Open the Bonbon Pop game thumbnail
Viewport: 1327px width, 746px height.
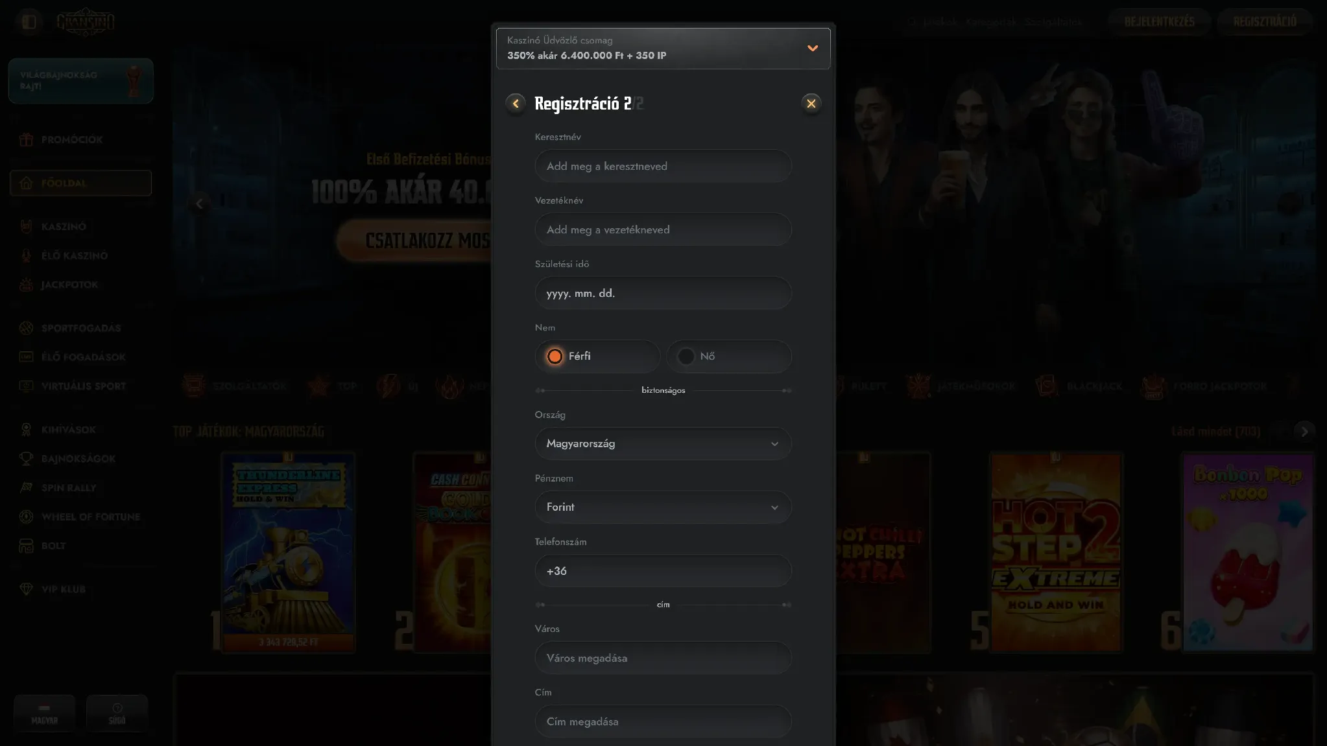tap(1248, 552)
